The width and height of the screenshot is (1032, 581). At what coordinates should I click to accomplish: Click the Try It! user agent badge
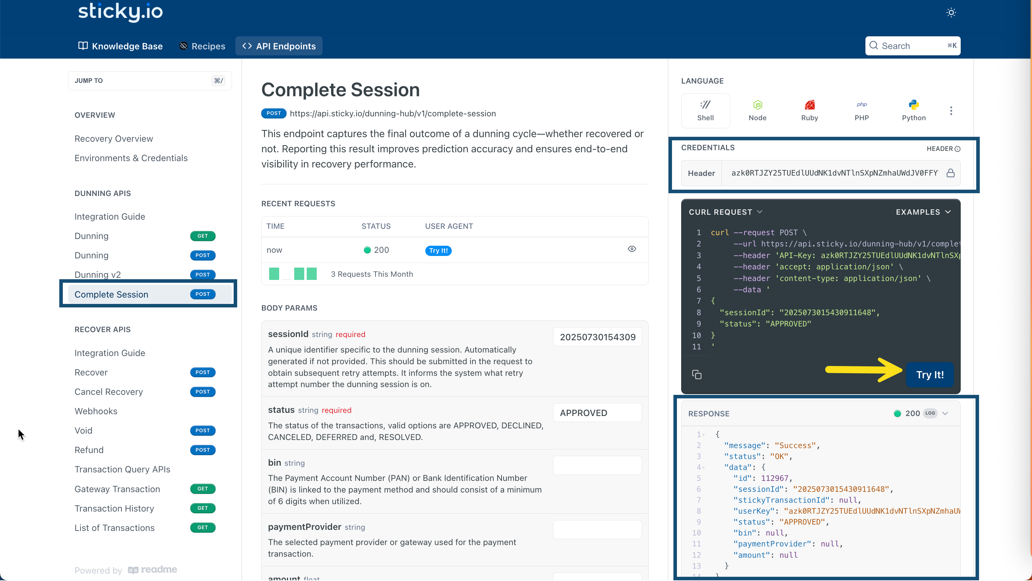(438, 251)
